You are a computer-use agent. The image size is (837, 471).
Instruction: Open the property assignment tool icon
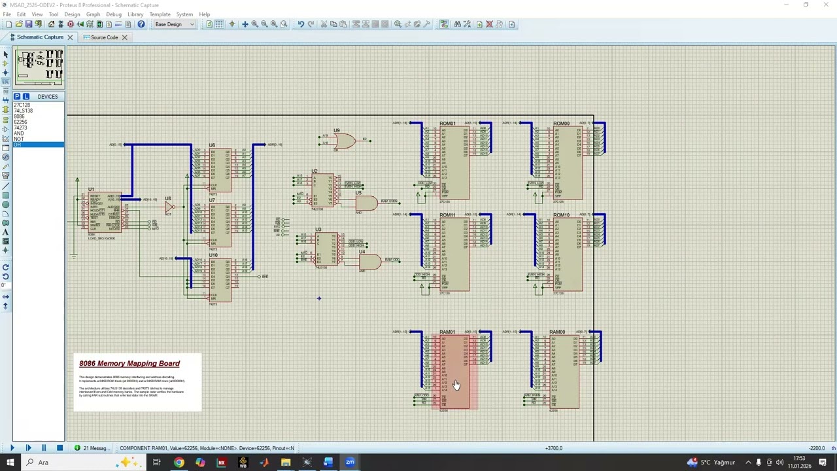pos(466,24)
